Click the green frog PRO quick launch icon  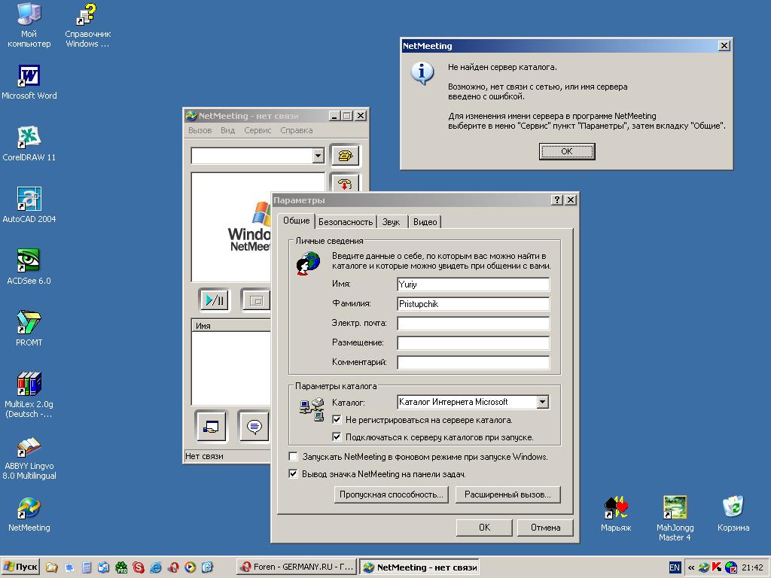(x=121, y=567)
